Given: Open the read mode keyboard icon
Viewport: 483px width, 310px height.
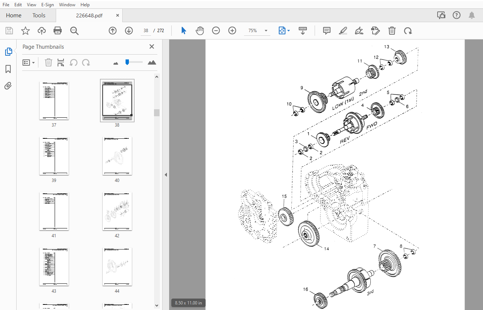Looking at the screenshot, I should (x=303, y=31).
